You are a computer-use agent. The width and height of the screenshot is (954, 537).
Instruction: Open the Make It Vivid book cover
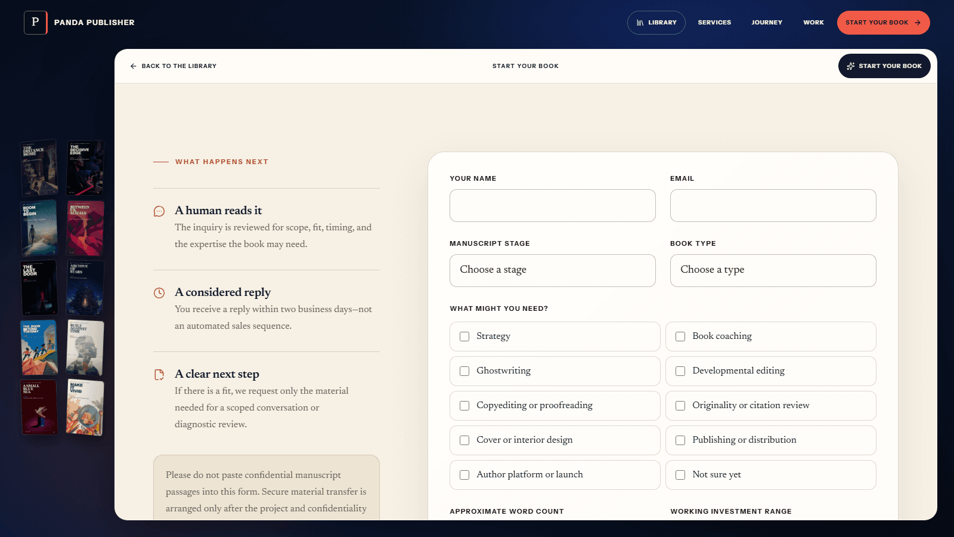click(85, 408)
